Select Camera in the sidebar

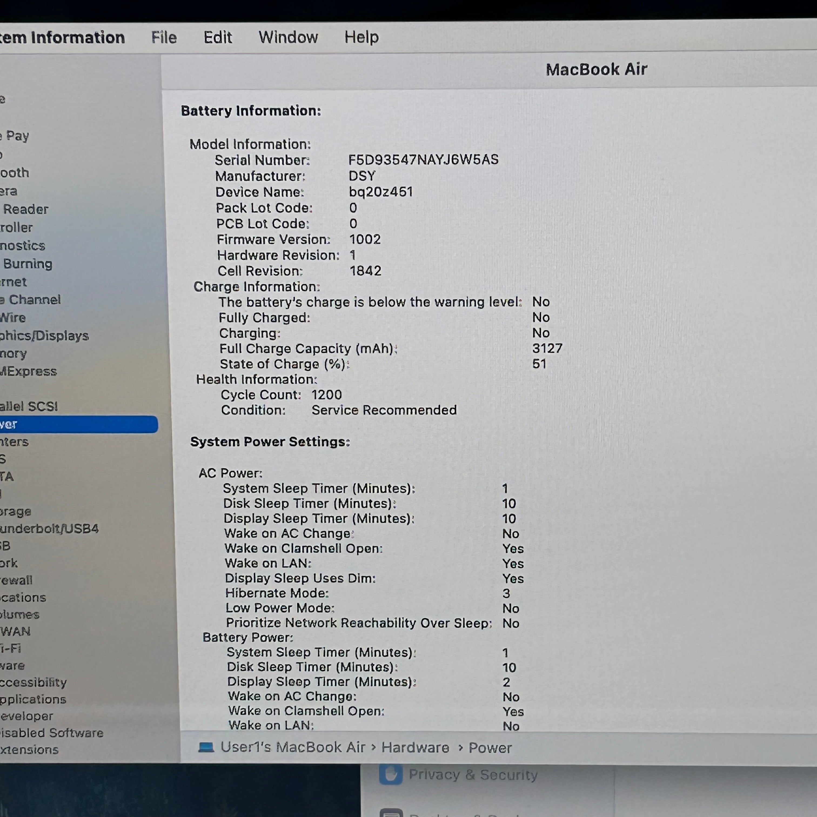pyautogui.click(x=9, y=192)
